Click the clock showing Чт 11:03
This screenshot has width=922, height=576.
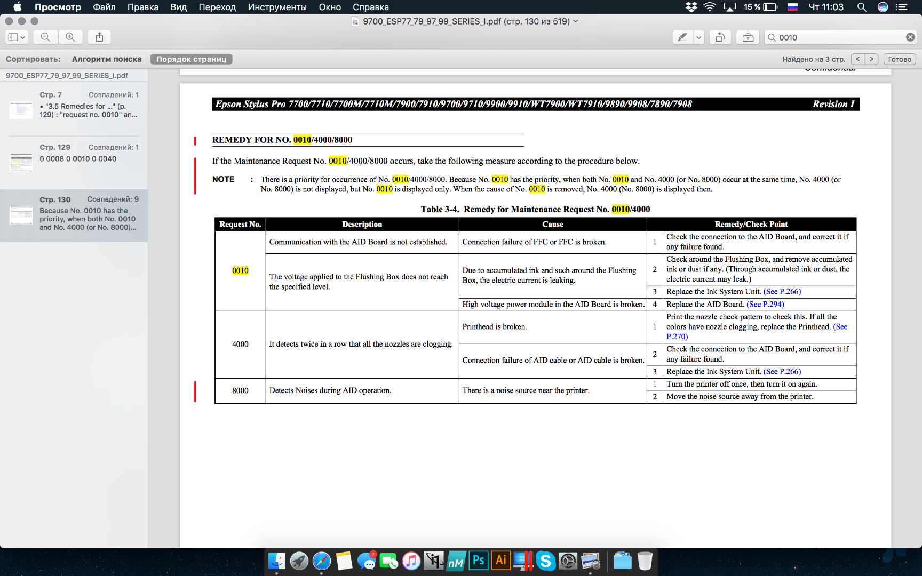826,7
